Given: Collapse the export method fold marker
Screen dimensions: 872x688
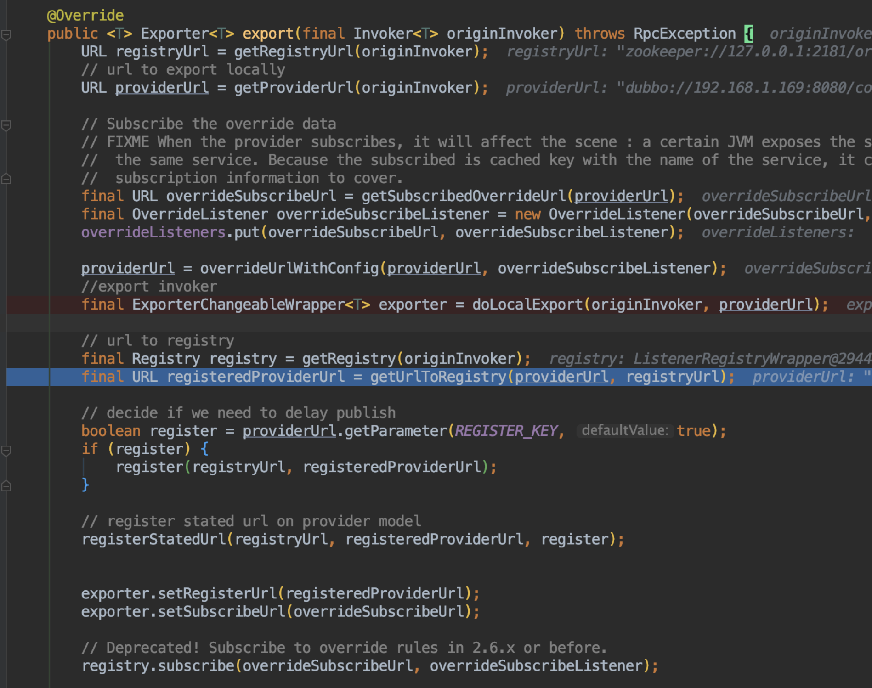Looking at the screenshot, I should pos(6,34).
